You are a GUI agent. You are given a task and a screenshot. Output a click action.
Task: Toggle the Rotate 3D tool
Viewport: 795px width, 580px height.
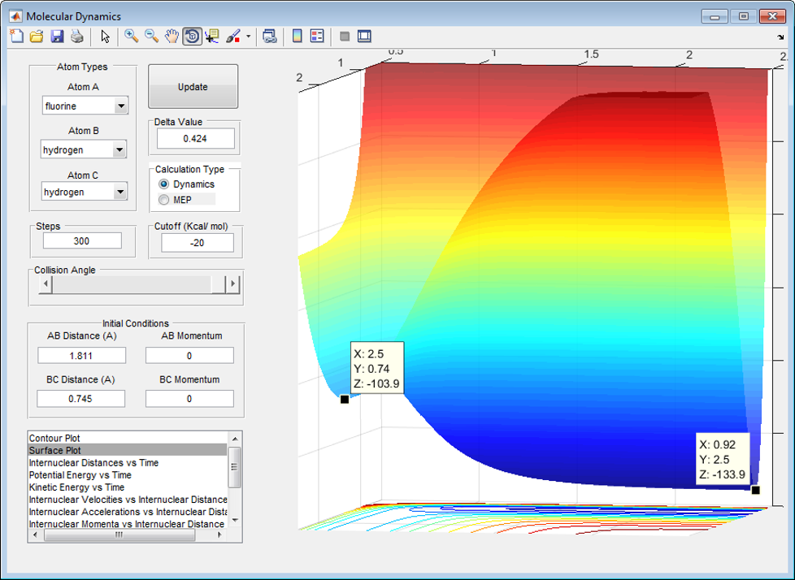click(192, 36)
